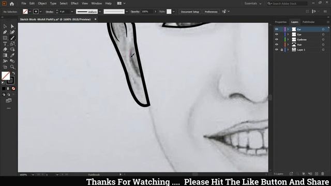The width and height of the screenshot is (331, 186).
Task: Target the Eye layer circle
Action: [323, 35]
